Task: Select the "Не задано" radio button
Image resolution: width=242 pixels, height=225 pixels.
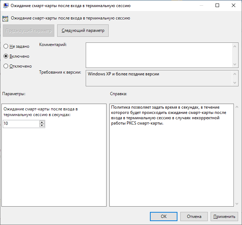Action: click(x=6, y=46)
